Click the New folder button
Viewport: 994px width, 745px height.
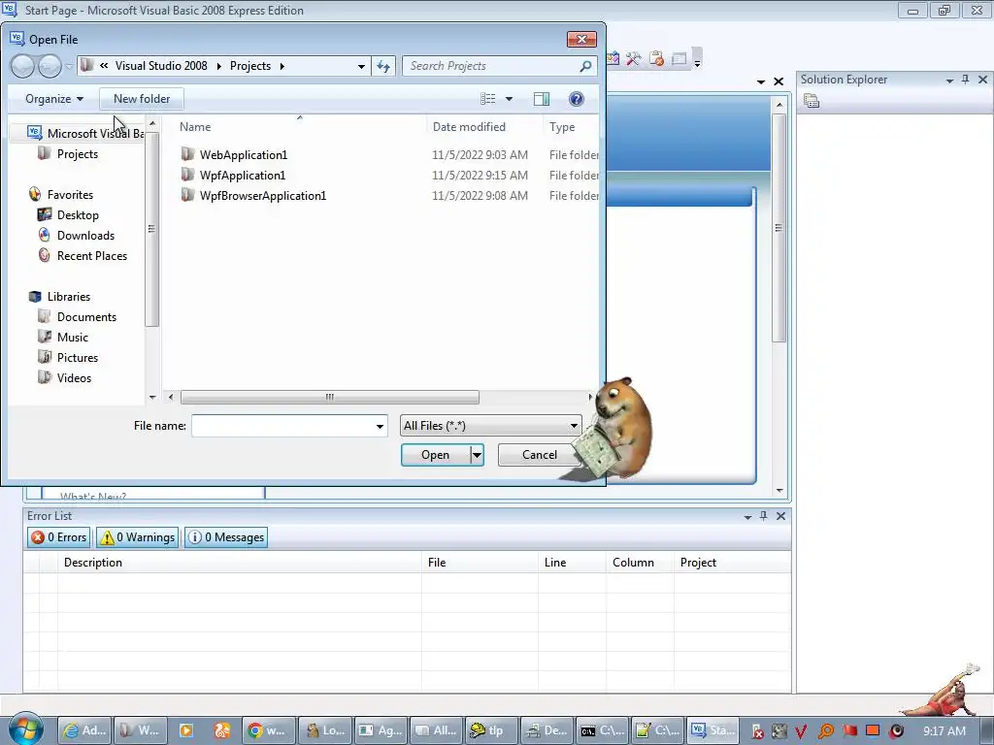coord(142,99)
